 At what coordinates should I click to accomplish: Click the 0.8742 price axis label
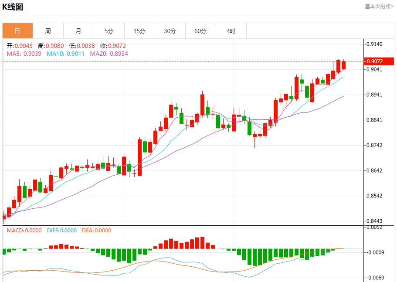[x=374, y=145]
